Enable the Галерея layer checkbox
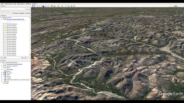The image size is (184, 103). coord(3,78)
